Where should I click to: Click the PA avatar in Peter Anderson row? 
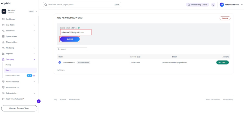pos(60,62)
